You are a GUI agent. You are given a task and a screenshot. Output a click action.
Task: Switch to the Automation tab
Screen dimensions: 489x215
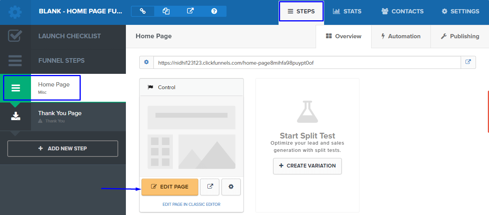(x=401, y=36)
